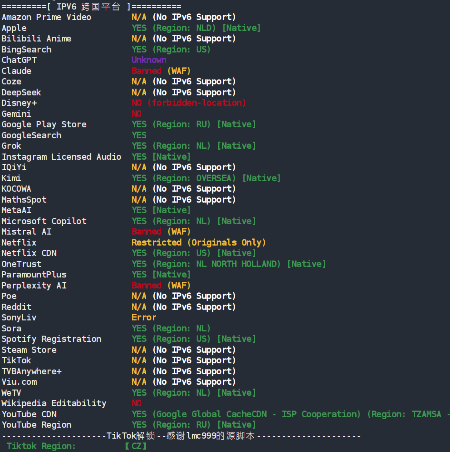Click the Tiktok Region CZ value
Screen dimensions: 450x452
click(136, 446)
